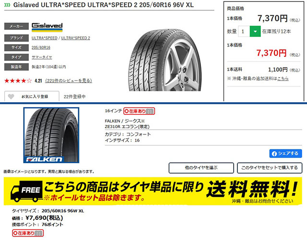This screenshot has height=240, width=307.
Task: Click the Falken tire thumbnail image
Action: point(51,135)
